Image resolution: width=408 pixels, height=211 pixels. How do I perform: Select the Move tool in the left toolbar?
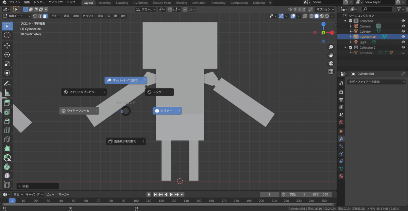point(7,46)
